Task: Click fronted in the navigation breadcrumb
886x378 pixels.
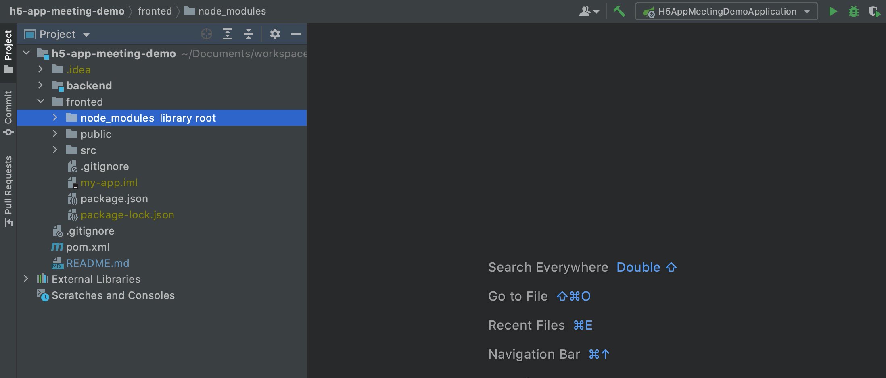Action: click(x=155, y=11)
